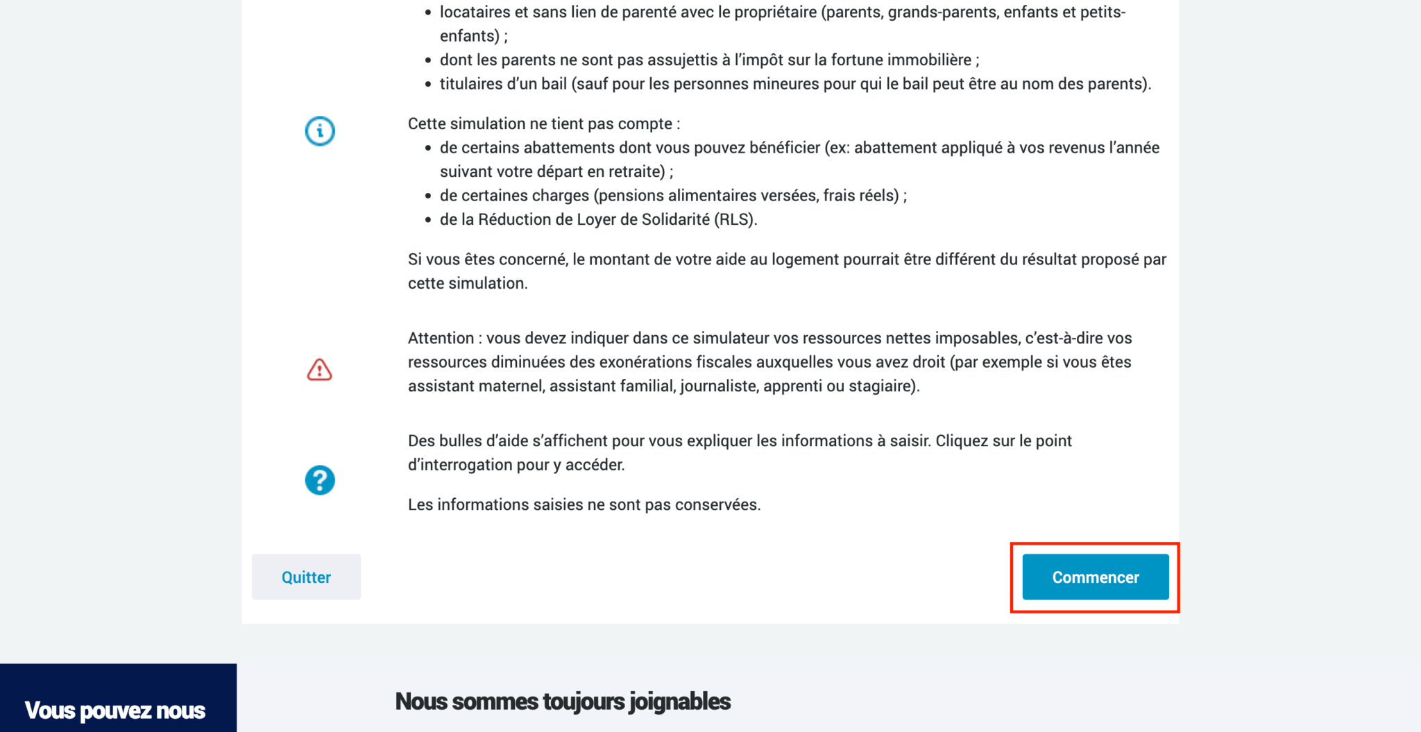This screenshot has width=1421, height=732.
Task: Click the 'Si vous êtes concerné' paragraph
Action: point(787,271)
